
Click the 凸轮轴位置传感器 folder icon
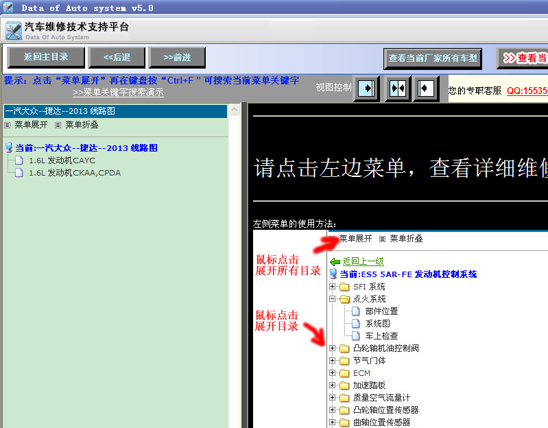click(344, 410)
